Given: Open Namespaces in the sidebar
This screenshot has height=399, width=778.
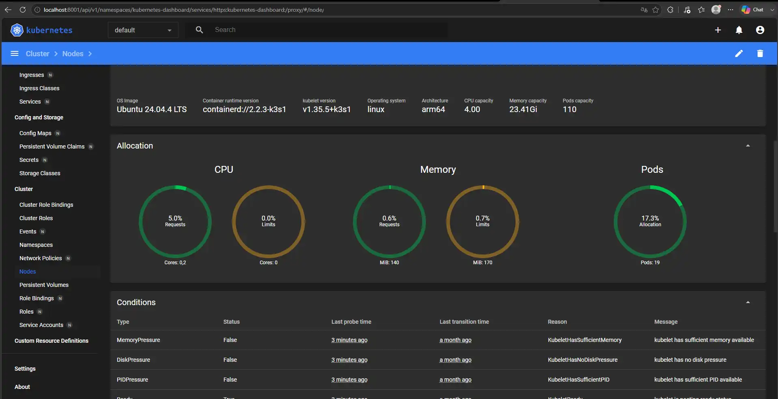Looking at the screenshot, I should tap(36, 245).
